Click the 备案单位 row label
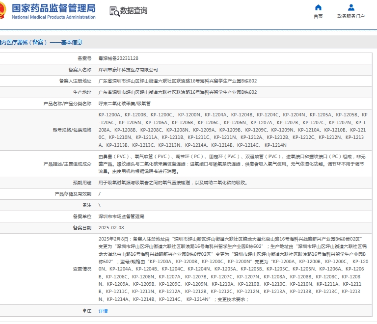377x324 pixels. (82, 216)
